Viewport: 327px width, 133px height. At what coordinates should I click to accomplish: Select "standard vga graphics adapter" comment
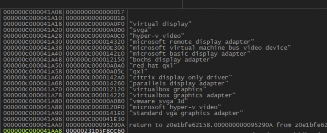186,113
